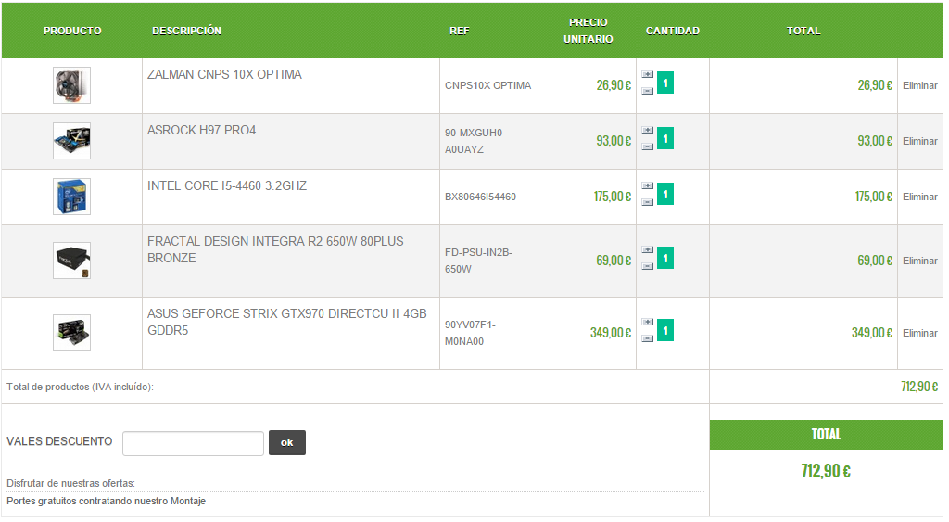The height and width of the screenshot is (522, 949).
Task: Click ASUS GEFORCE STRIX GTX970 description
Action: coord(287,322)
